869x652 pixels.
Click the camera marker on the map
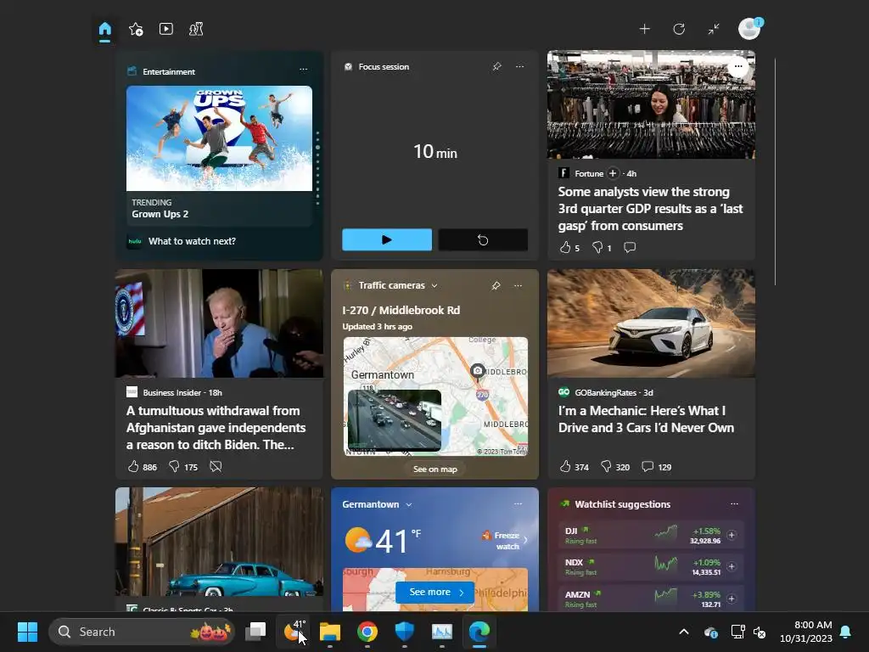477,370
